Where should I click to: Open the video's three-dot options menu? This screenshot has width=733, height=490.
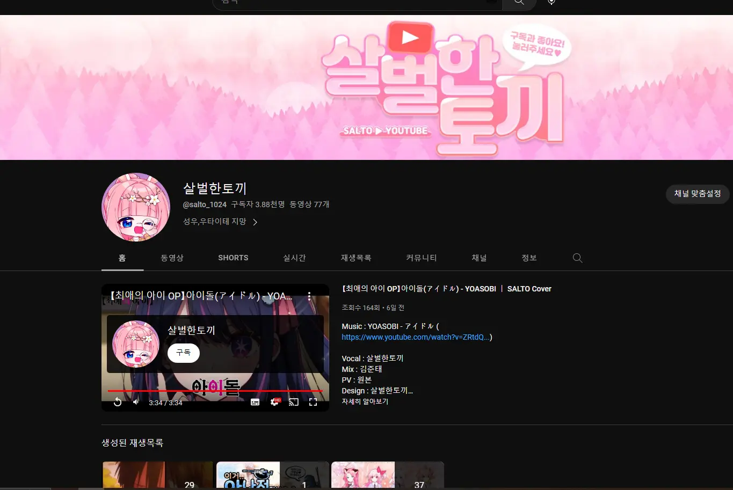[309, 296]
